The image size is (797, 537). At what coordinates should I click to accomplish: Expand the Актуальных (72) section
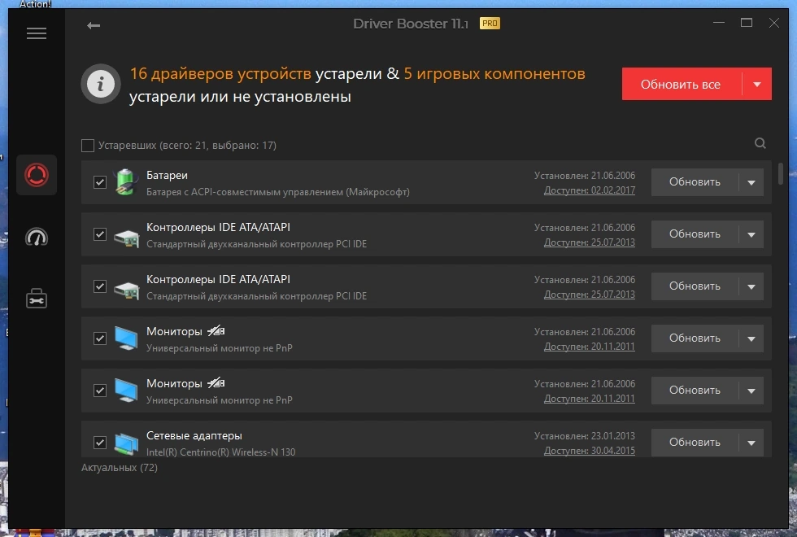click(x=120, y=467)
